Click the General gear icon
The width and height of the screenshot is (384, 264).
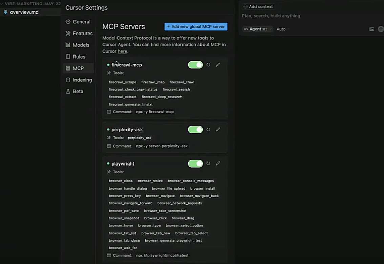(68, 22)
